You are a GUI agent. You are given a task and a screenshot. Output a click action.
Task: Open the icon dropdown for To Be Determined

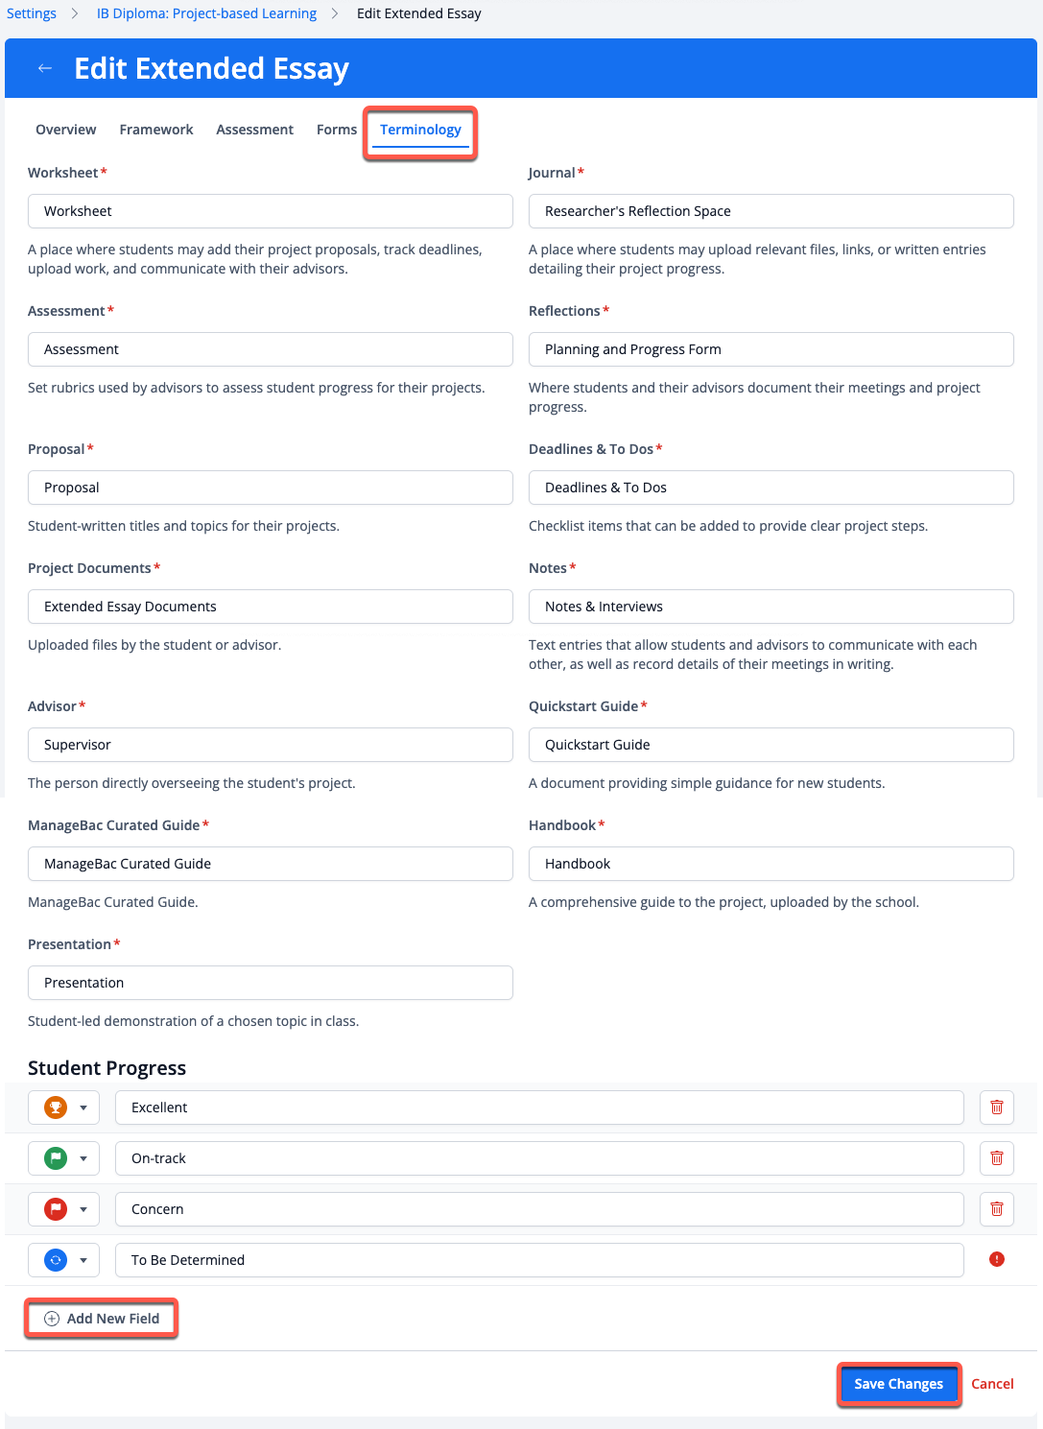click(83, 1260)
